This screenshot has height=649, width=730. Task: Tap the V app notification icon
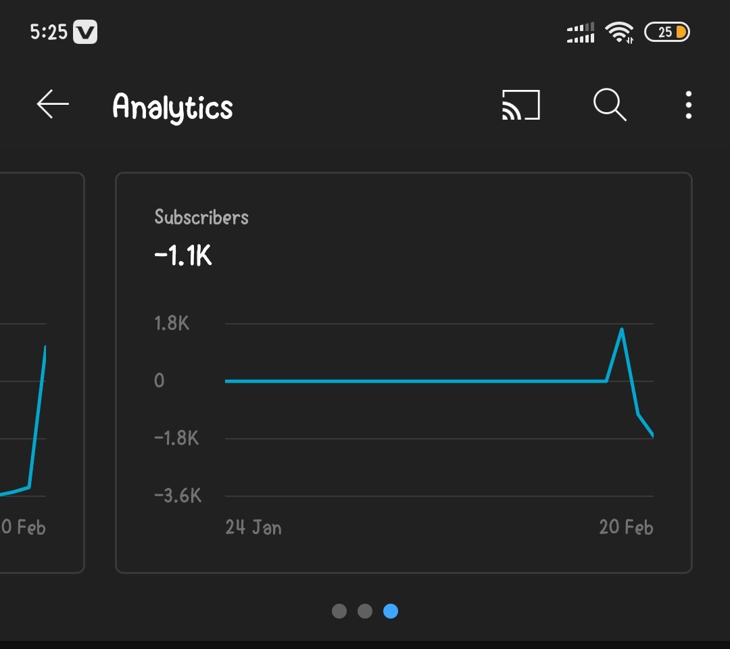pos(85,32)
